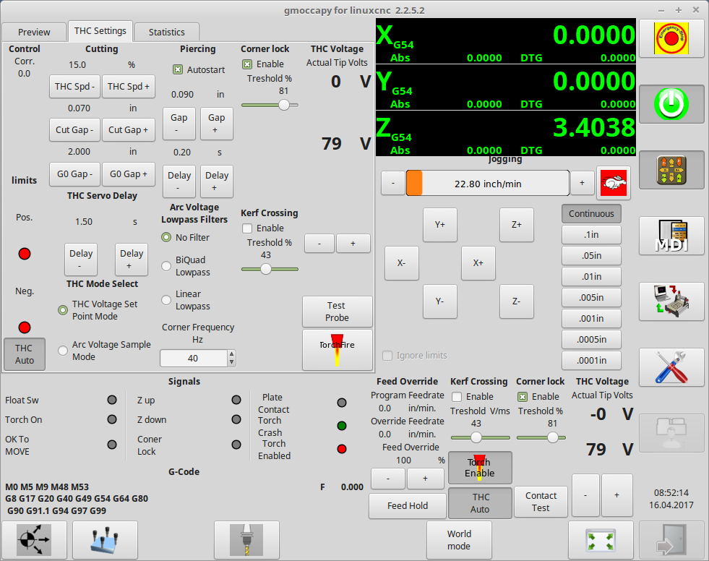Choose Arc Voltage Sample Mode
Viewport: 709px width, 561px height.
tap(63, 351)
